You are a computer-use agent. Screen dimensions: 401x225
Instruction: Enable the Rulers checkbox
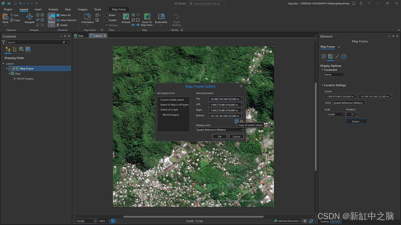point(106,15)
